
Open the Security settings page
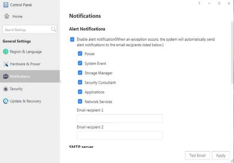pyautogui.click(x=16, y=89)
